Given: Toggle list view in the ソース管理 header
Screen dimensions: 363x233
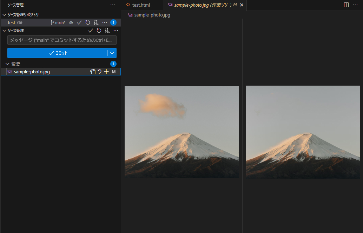Looking at the screenshot, I should point(82,31).
